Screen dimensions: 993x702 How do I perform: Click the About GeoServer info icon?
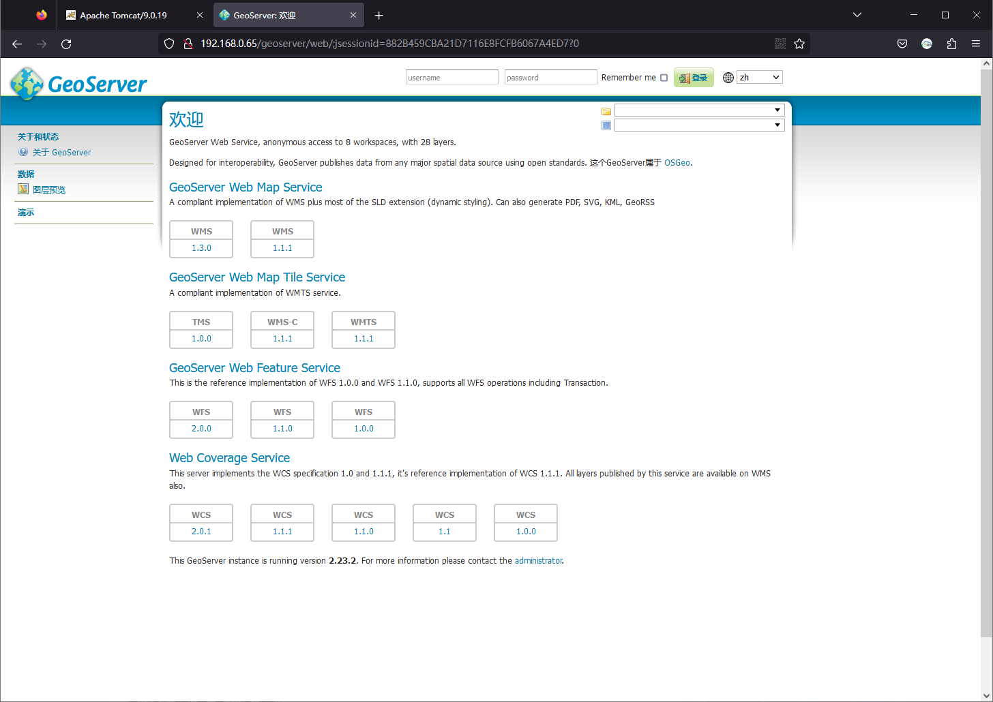[x=23, y=152]
